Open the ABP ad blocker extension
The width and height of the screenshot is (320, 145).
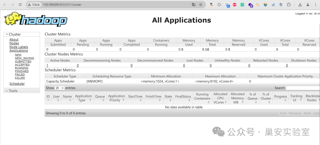pyautogui.click(x=234, y=5)
